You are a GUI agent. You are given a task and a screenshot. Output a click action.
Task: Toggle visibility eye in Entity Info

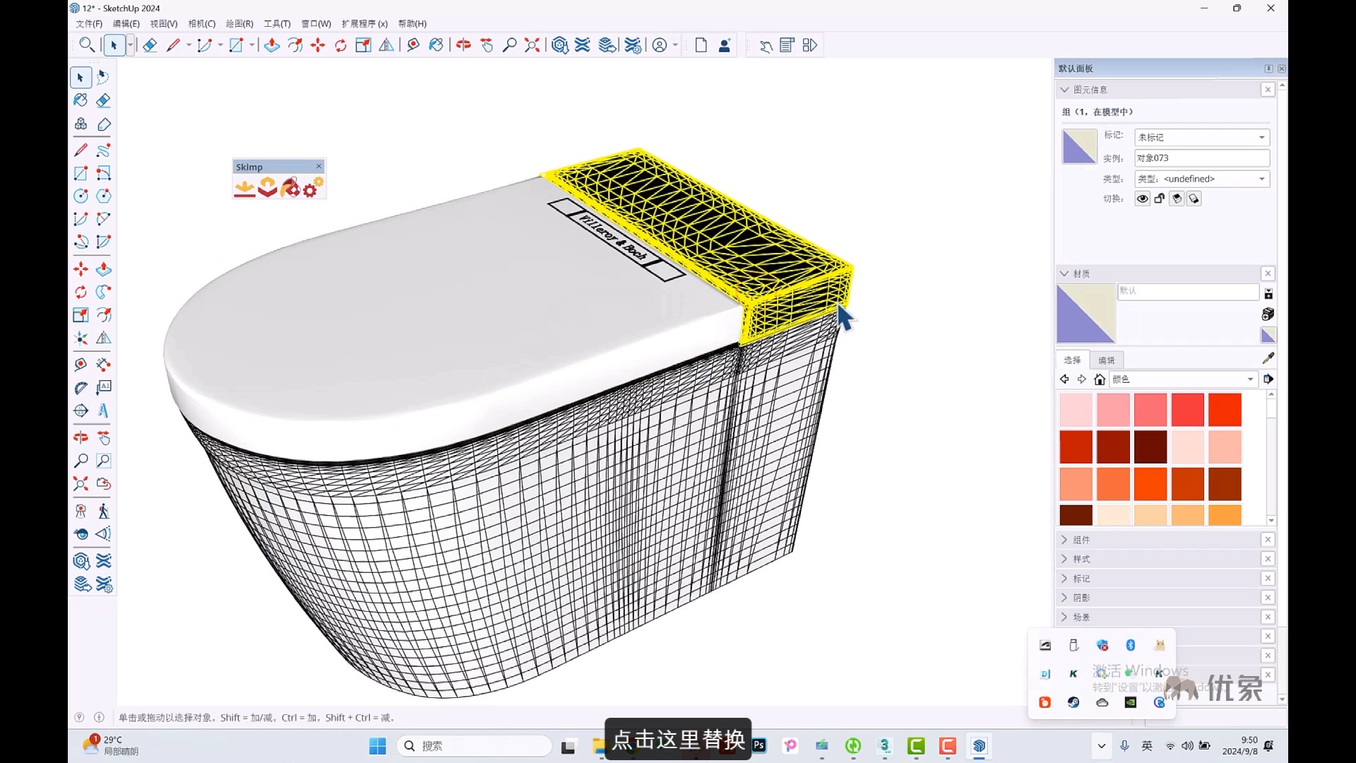pos(1142,199)
